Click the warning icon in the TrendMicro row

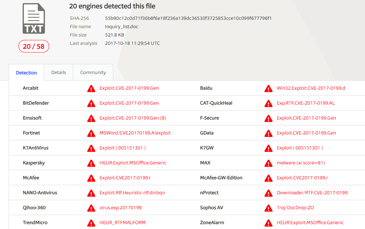coord(91,223)
